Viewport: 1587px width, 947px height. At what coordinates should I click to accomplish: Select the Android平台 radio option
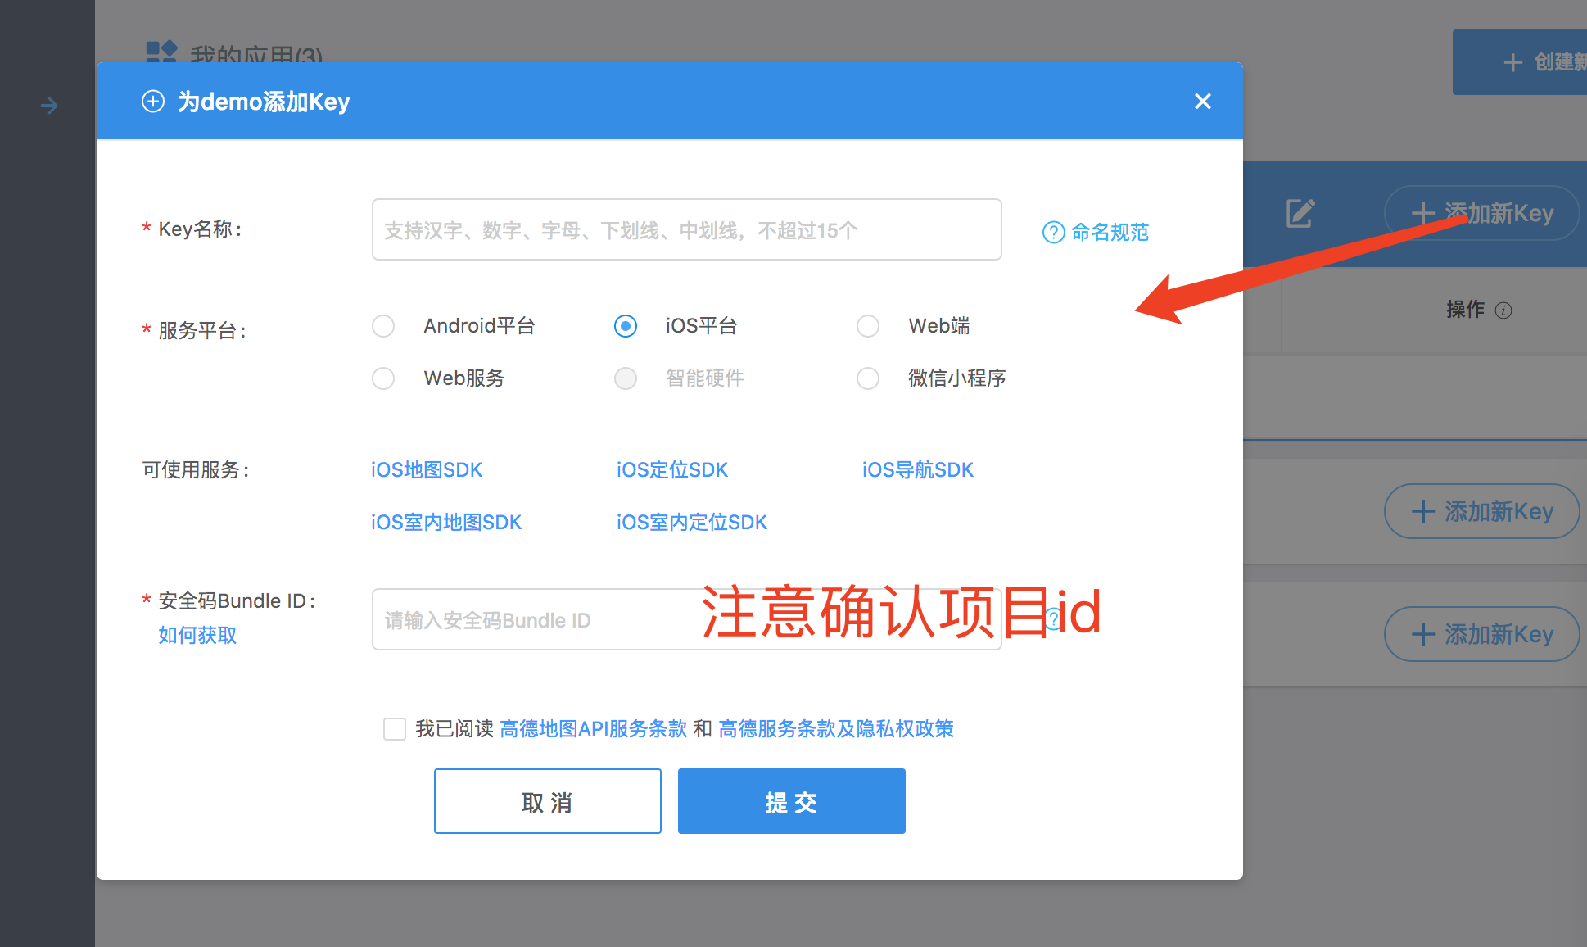coord(383,325)
